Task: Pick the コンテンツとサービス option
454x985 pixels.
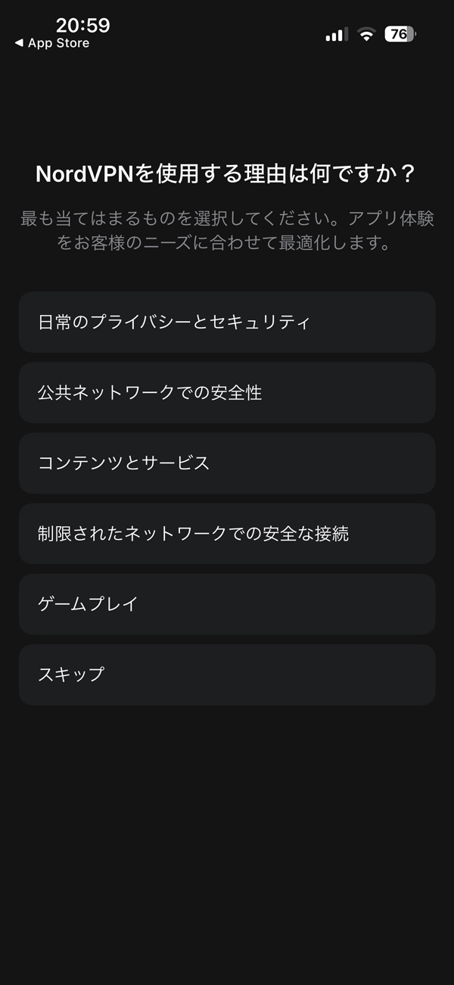Action: pyautogui.click(x=227, y=463)
